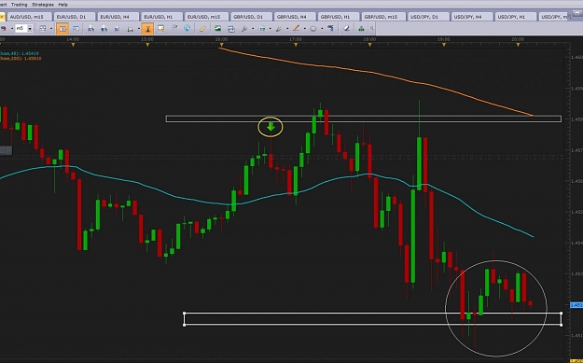This screenshot has width=583, height=363.
Task: Click the chart type candlestick icon
Action: tap(42, 28)
